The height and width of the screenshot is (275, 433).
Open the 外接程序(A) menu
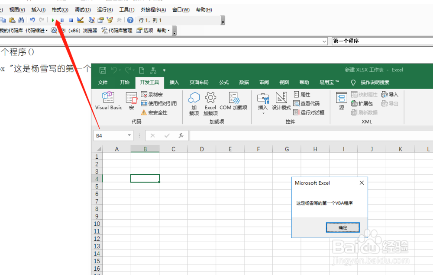coord(153,10)
